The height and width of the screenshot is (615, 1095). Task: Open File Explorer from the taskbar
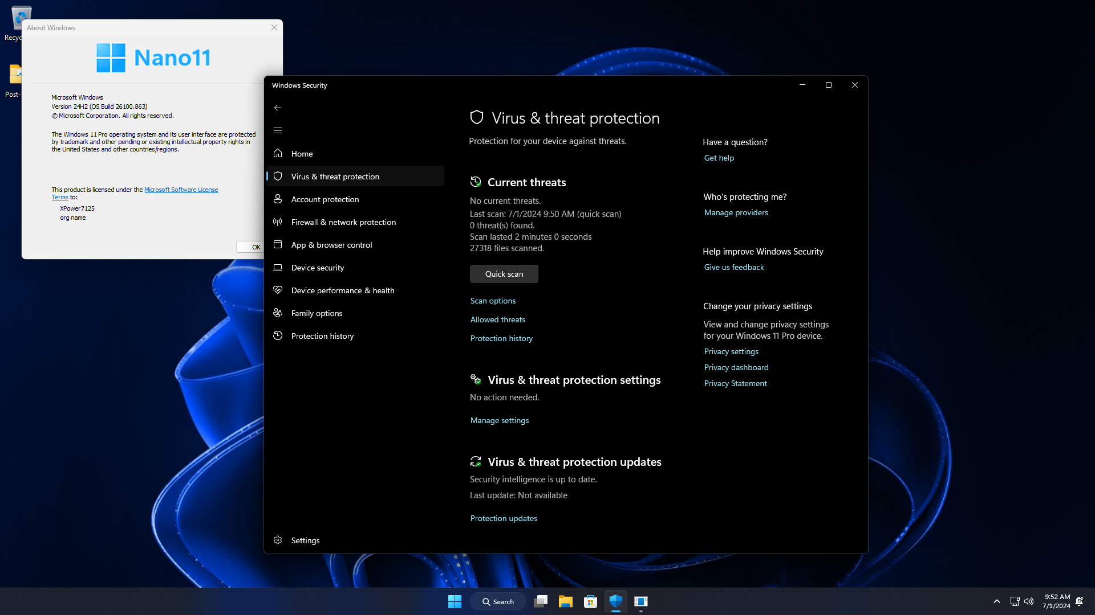565,601
